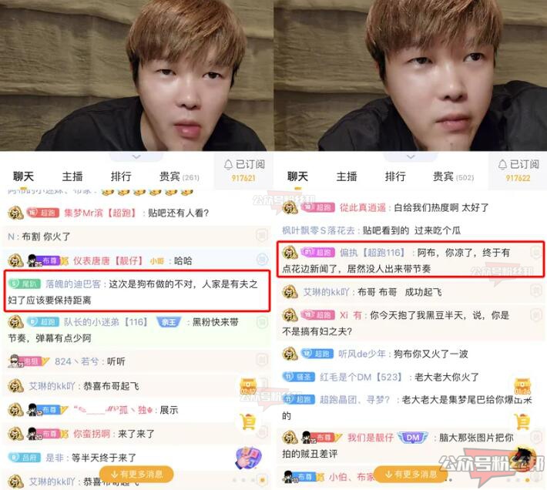This screenshot has height=490, width=547.
Task: Click username 偏执【超跑116】 in chat
Action: [372, 253]
